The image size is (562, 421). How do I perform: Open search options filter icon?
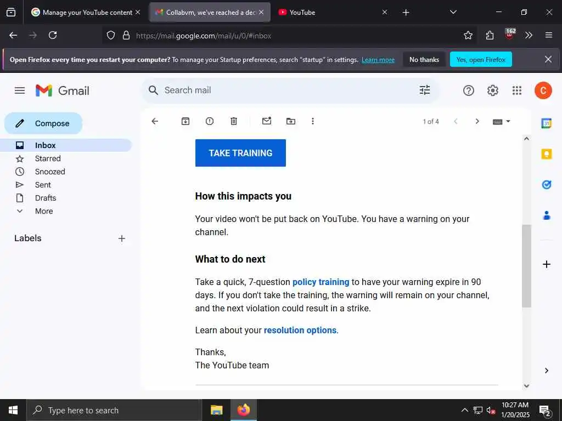(x=425, y=90)
